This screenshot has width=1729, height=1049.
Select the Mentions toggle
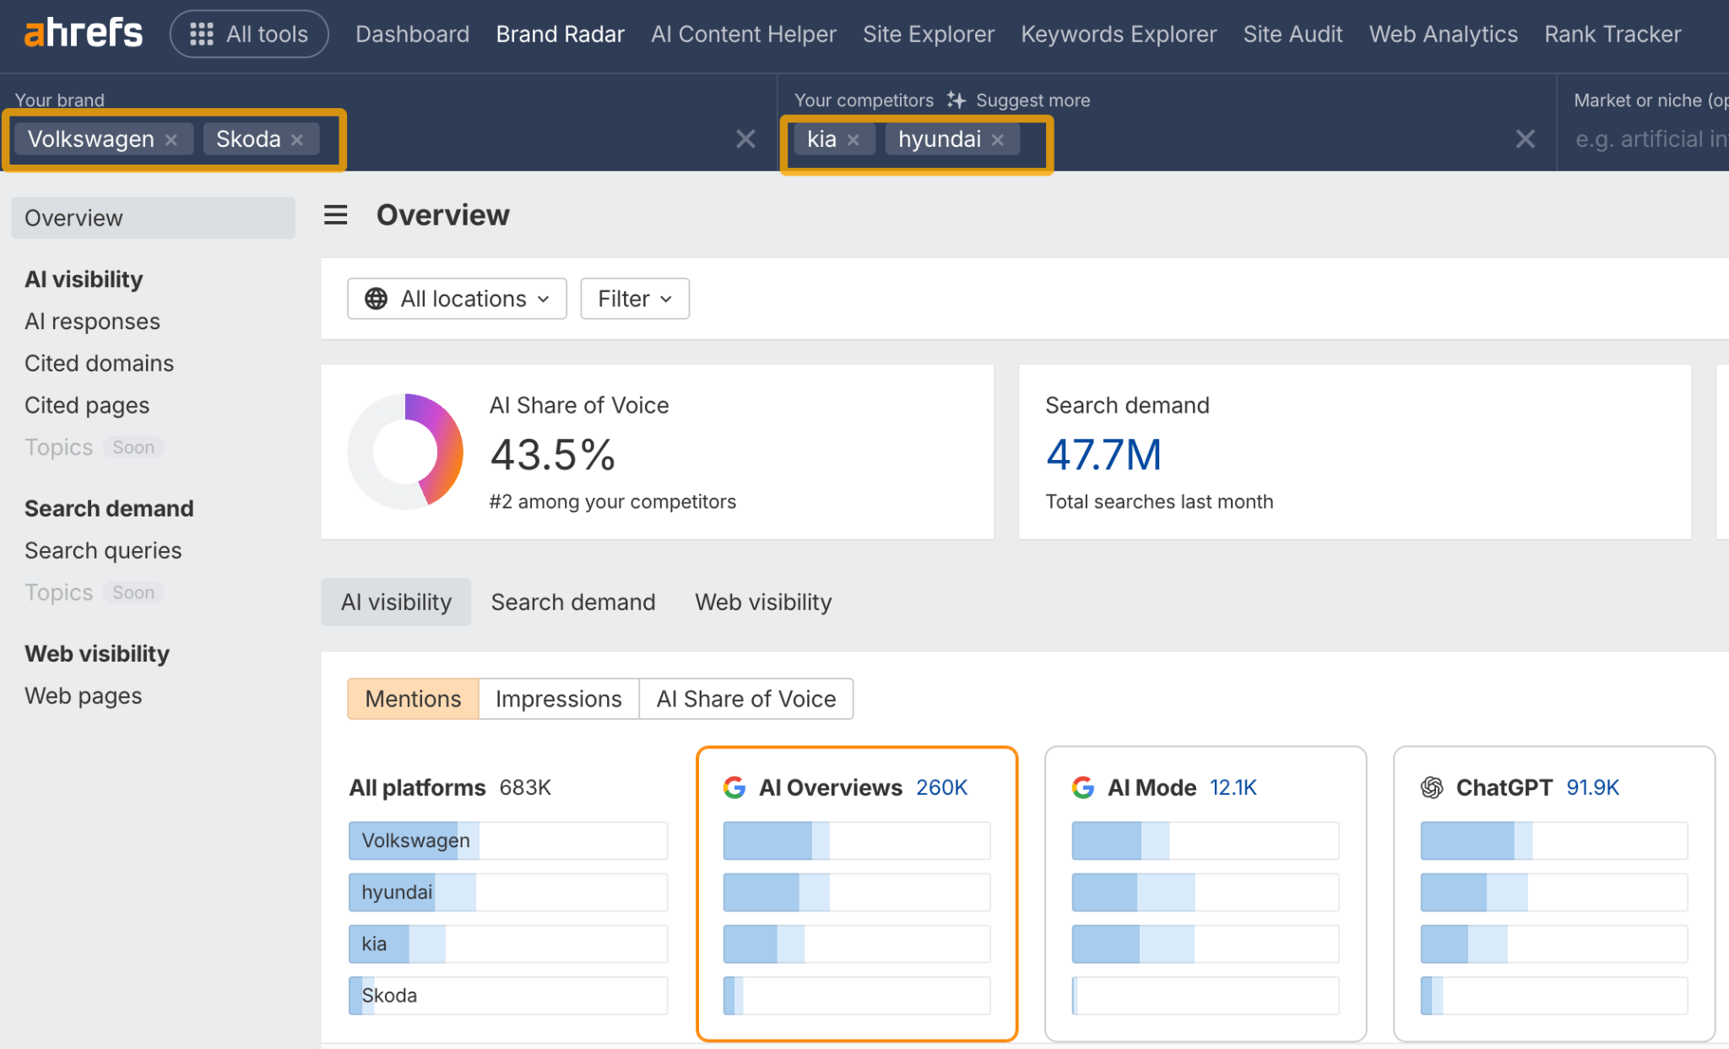click(x=412, y=698)
